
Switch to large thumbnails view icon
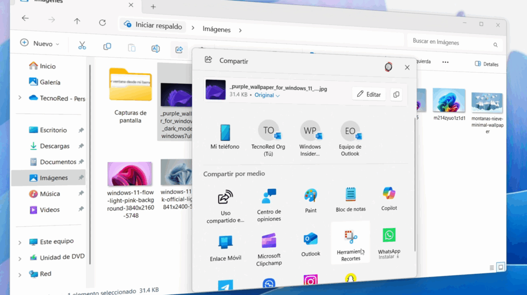pyautogui.click(x=500, y=267)
